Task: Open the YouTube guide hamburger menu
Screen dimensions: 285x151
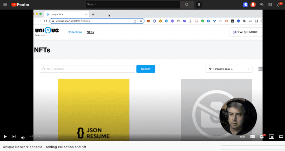Action: pos(5,5)
